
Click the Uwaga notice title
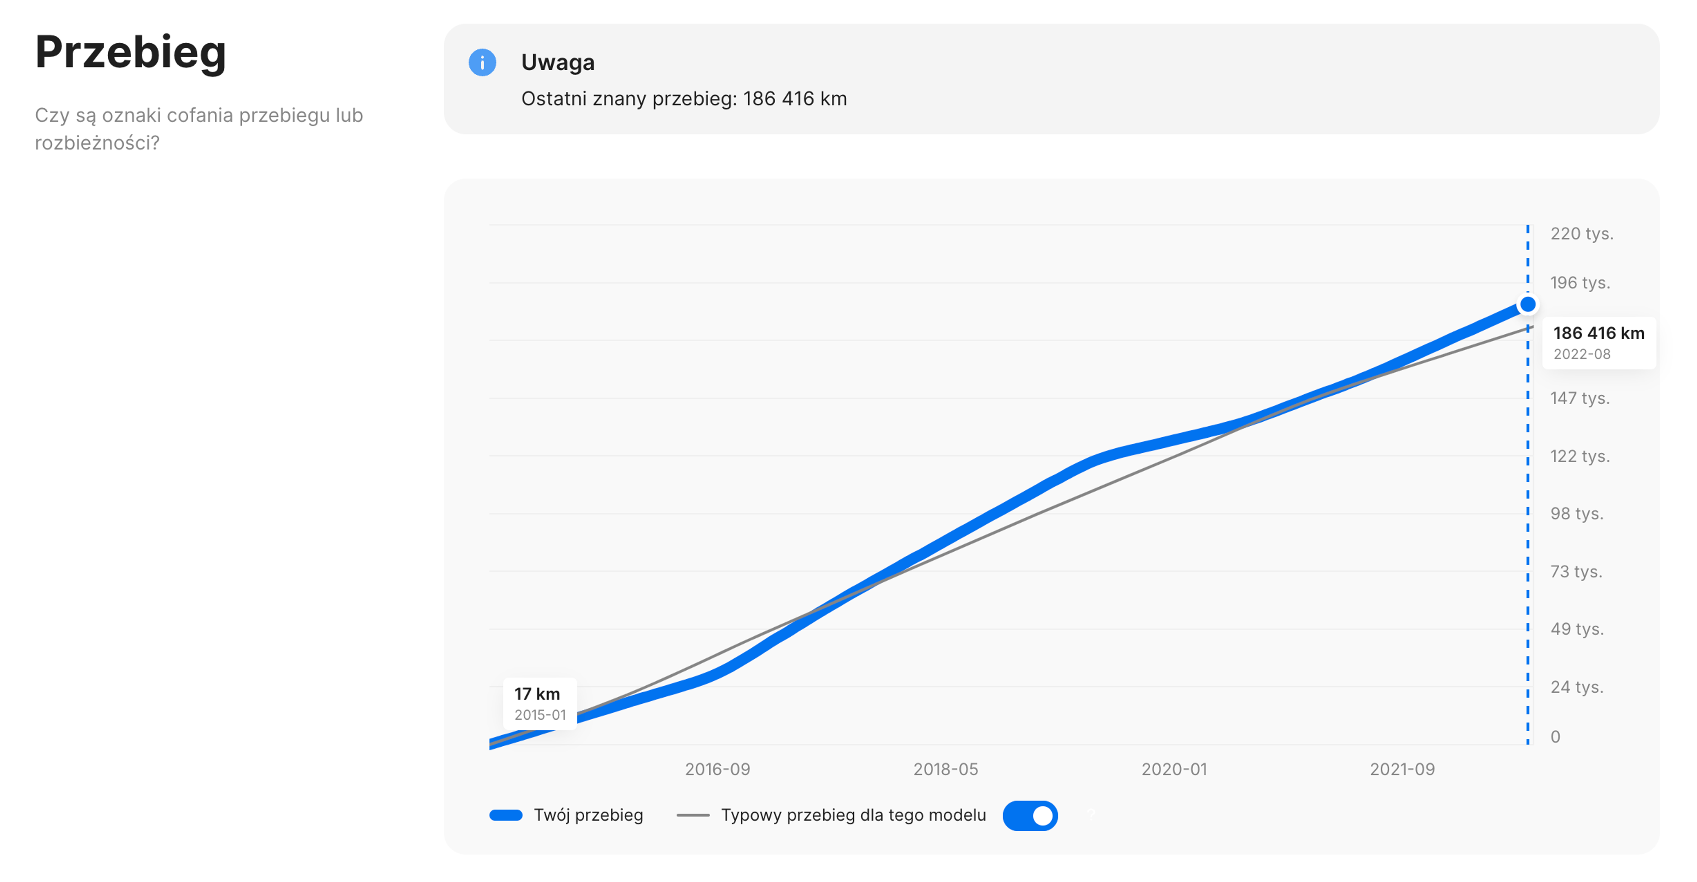coord(557,63)
